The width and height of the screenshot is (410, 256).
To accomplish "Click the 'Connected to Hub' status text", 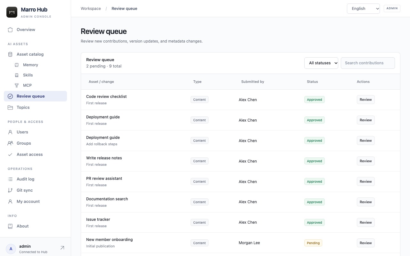I will (33, 252).
